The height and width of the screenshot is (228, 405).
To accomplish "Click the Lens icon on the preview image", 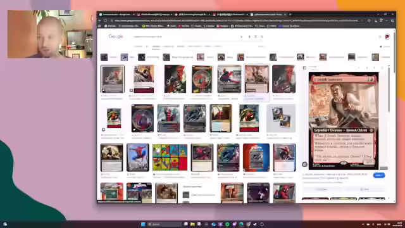I will click(304, 164).
